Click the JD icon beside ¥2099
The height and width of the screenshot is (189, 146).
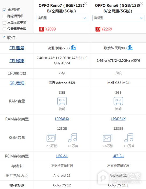pos(41,29)
